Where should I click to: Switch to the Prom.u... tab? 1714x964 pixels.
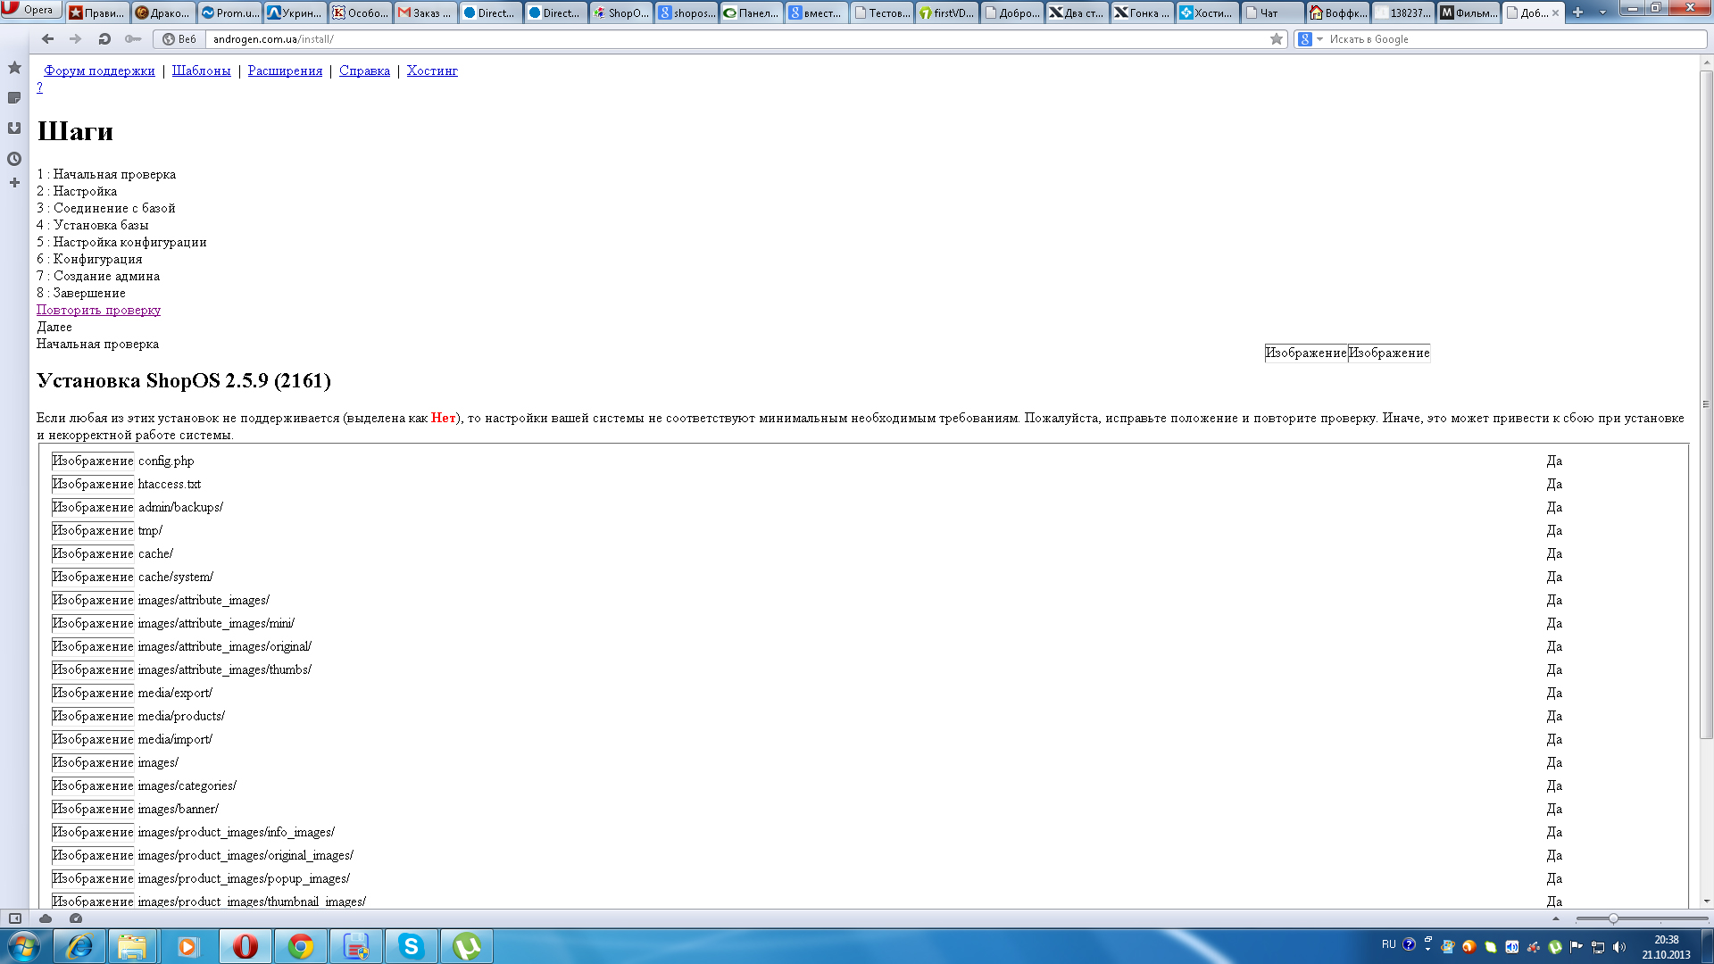(x=230, y=12)
